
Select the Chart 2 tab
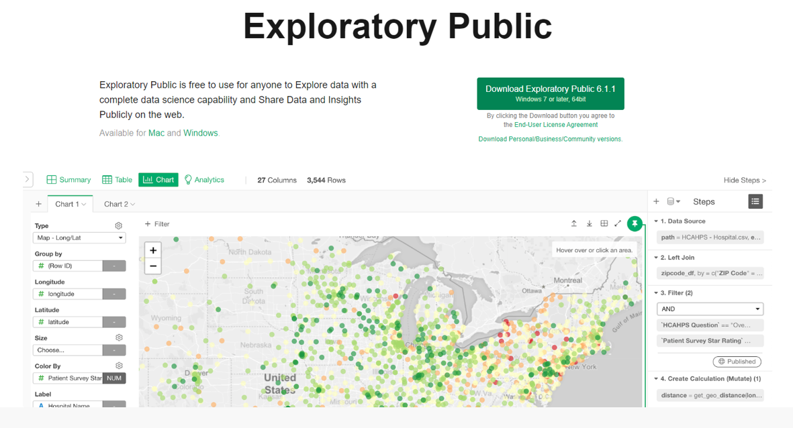[x=120, y=204]
